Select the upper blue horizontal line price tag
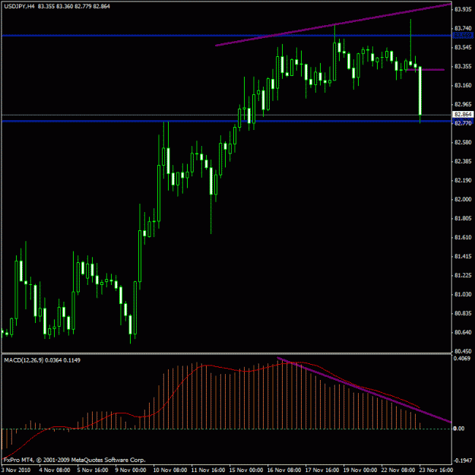This screenshot has height=475, width=475. pyautogui.click(x=463, y=36)
